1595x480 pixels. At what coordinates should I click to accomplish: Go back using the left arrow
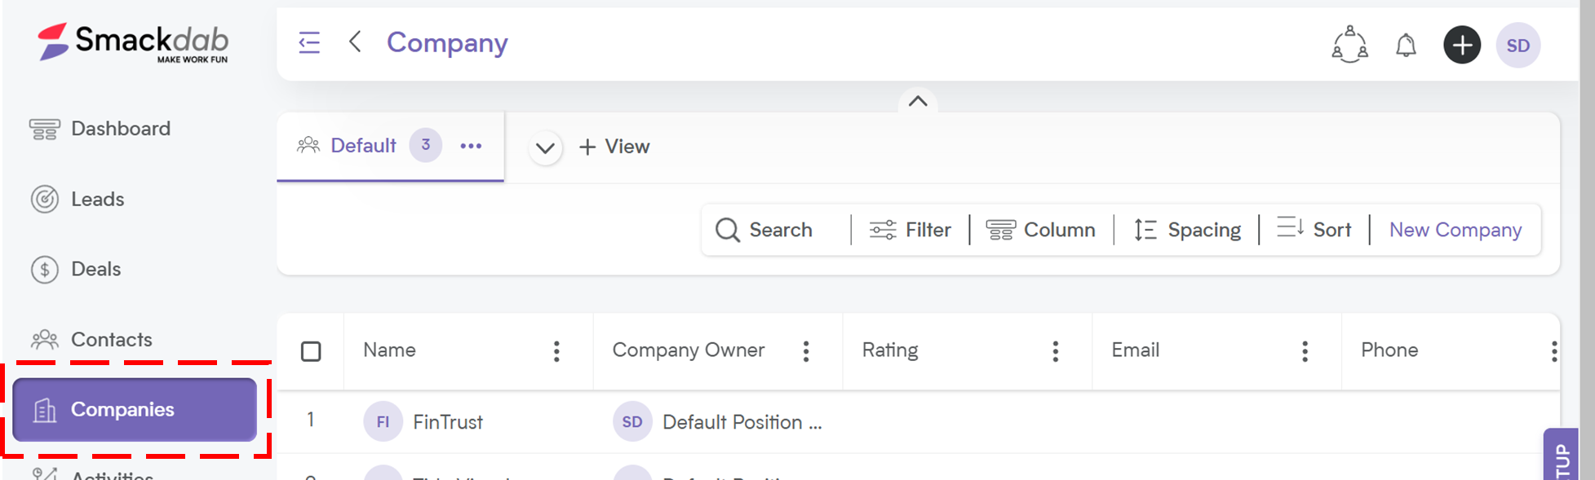[x=355, y=42]
